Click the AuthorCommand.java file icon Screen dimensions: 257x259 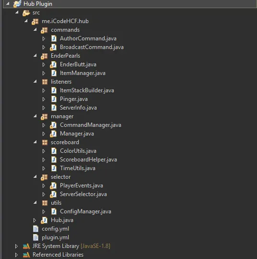click(x=54, y=38)
